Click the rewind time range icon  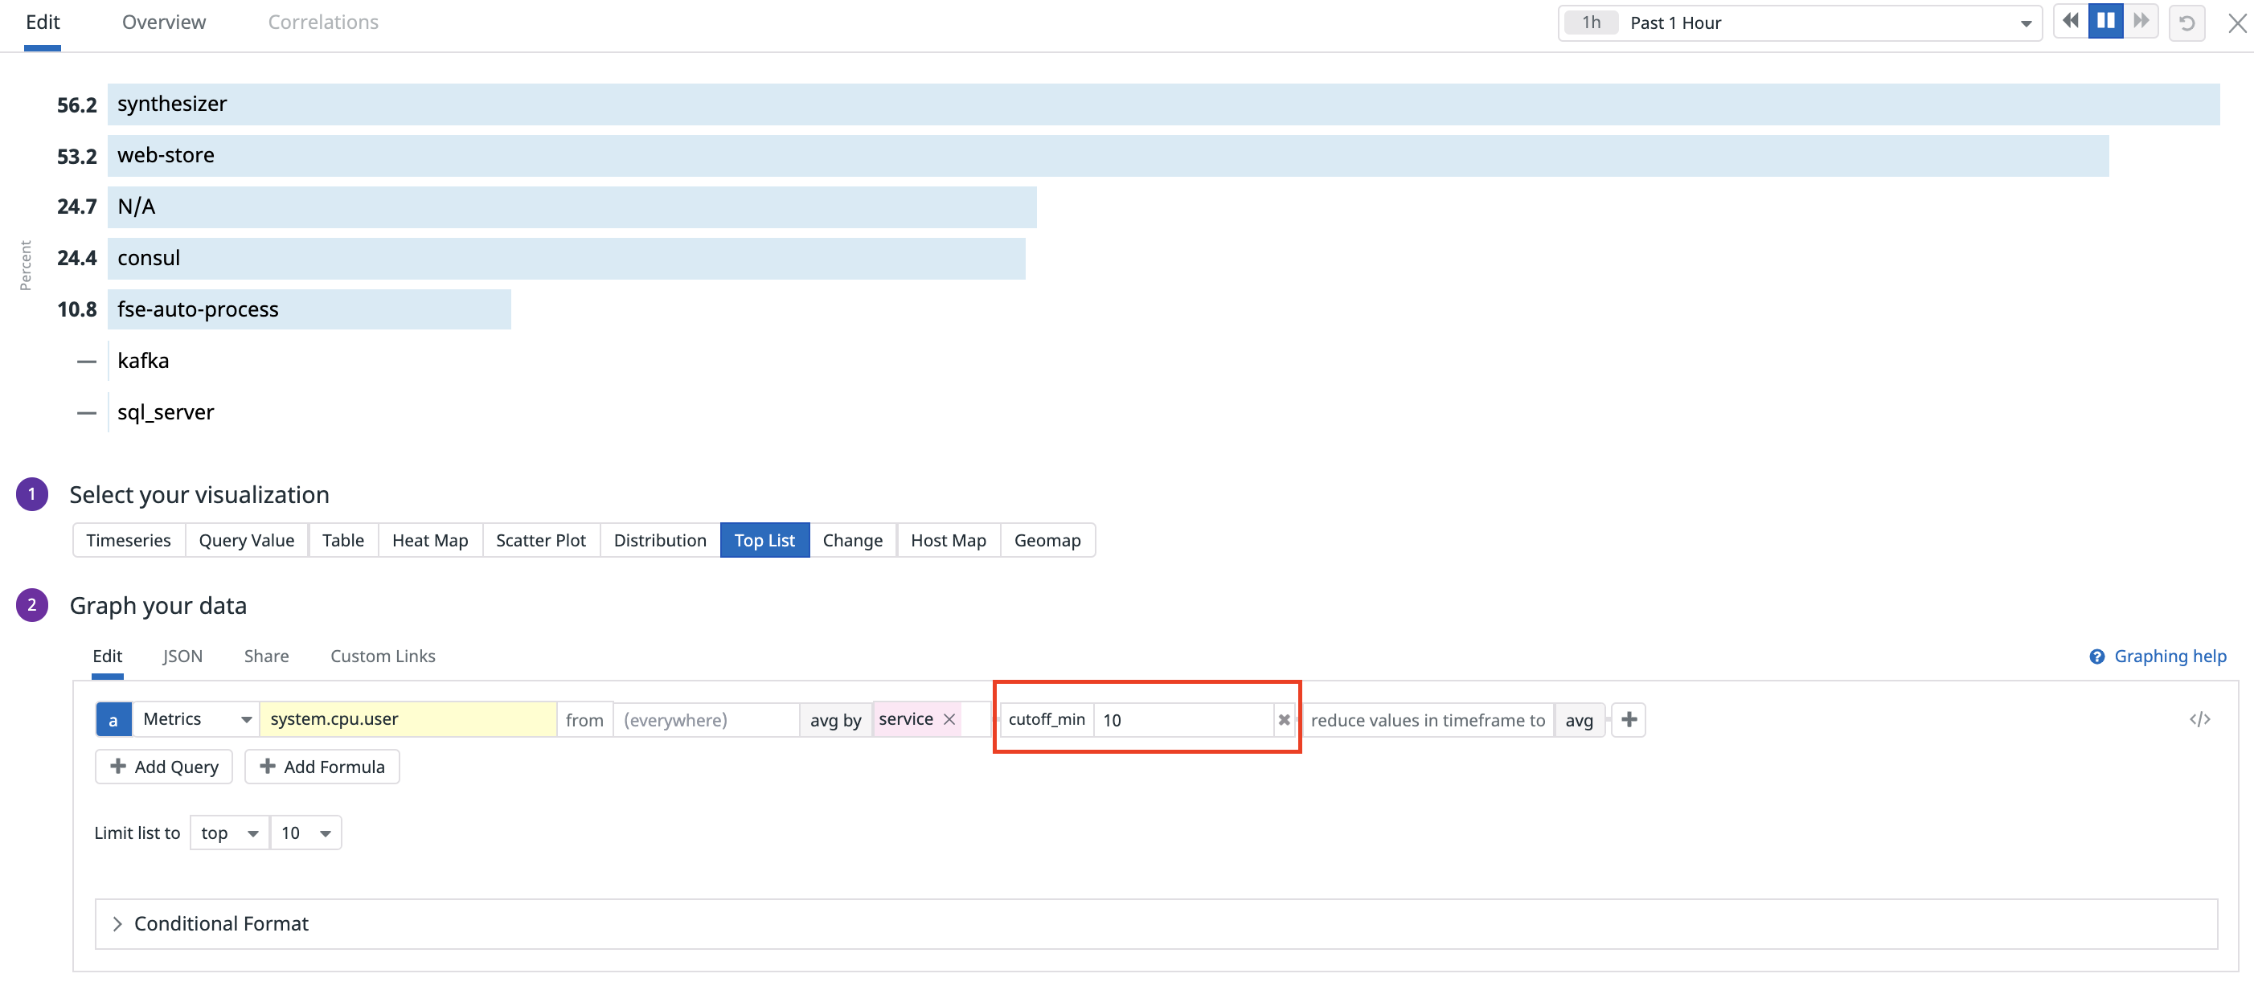click(x=2070, y=21)
